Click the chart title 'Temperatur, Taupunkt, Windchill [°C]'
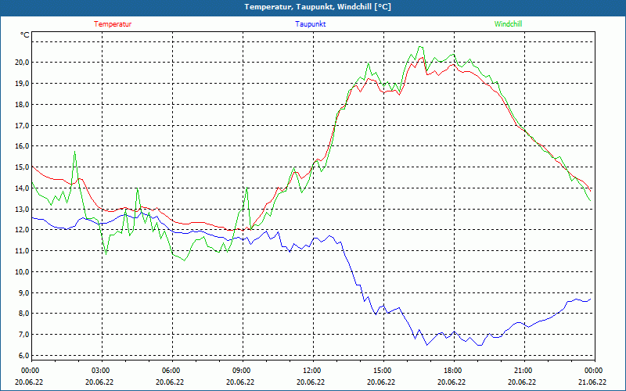This screenshot has height=391, width=626. (318, 7)
